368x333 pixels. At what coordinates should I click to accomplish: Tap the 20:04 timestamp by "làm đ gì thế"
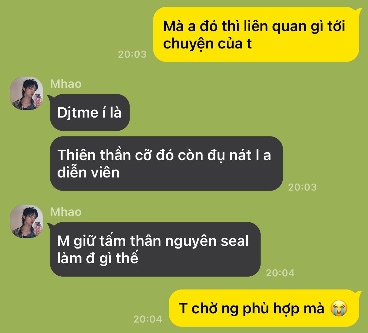(280, 273)
